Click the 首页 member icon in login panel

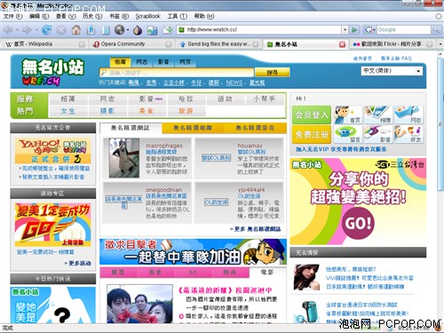(347, 115)
